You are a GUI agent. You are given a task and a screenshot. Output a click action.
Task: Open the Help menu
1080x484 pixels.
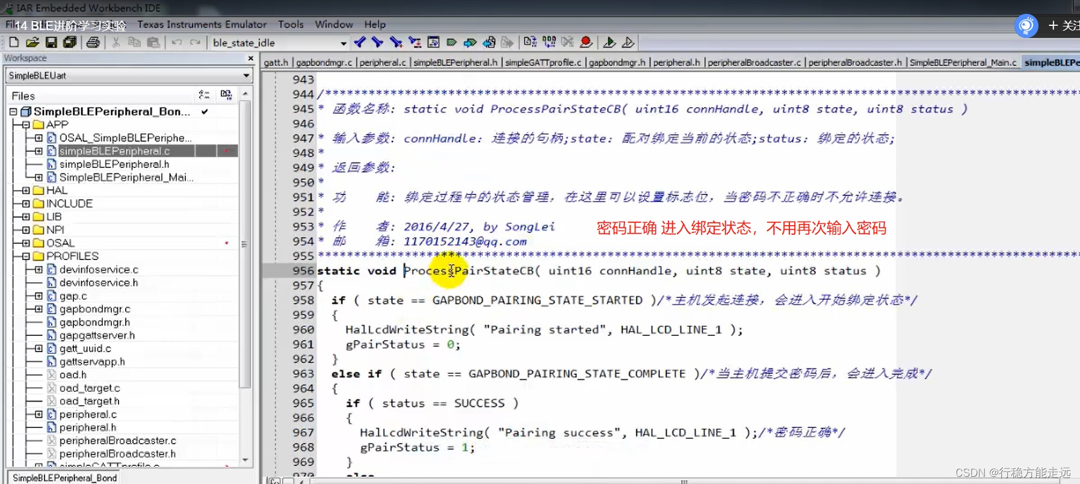375,25
